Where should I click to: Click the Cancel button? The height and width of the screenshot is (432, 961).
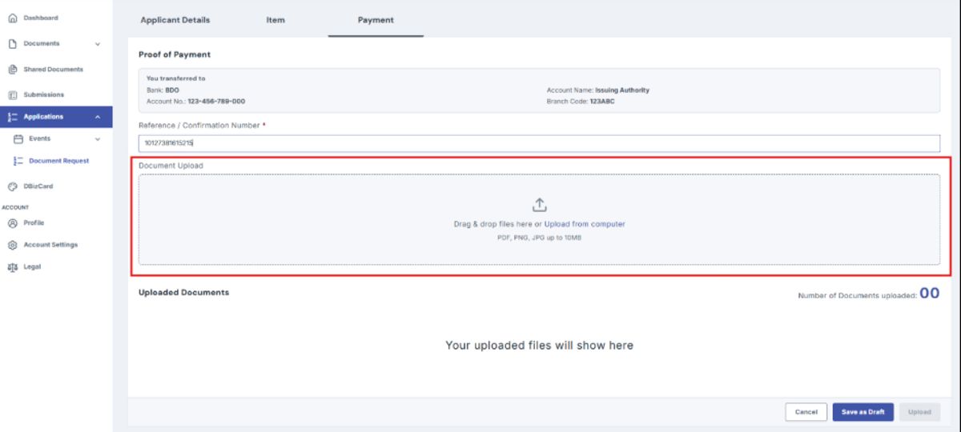[806, 412]
